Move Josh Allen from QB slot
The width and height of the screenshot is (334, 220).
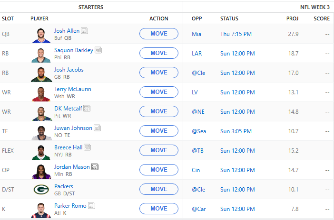point(159,34)
